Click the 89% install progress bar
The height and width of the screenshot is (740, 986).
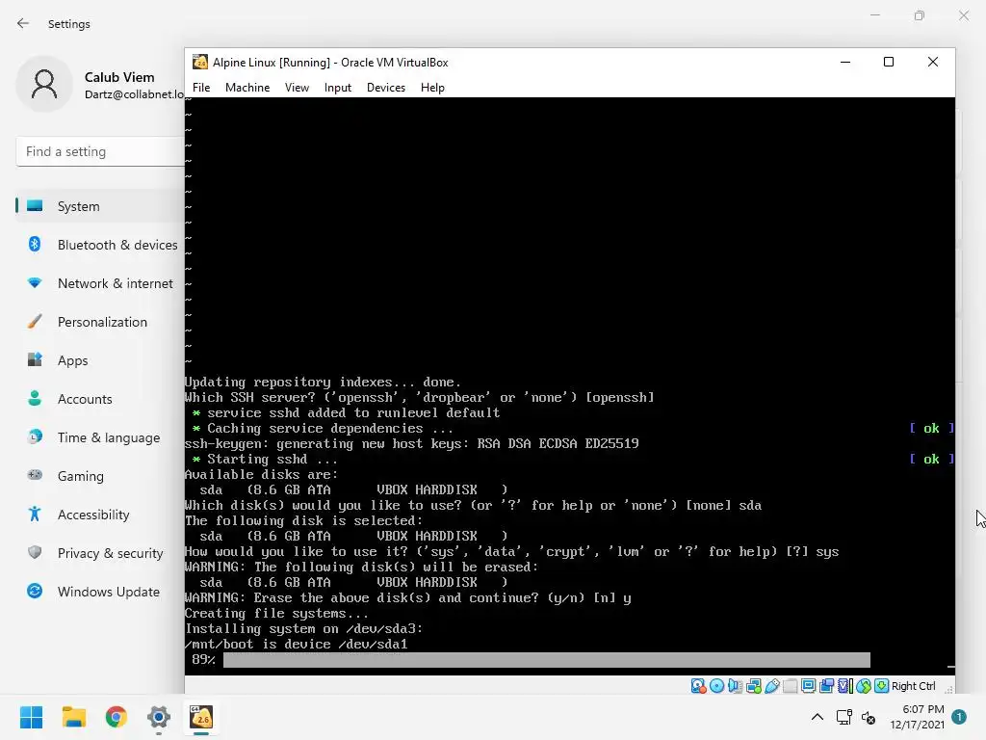(x=547, y=659)
